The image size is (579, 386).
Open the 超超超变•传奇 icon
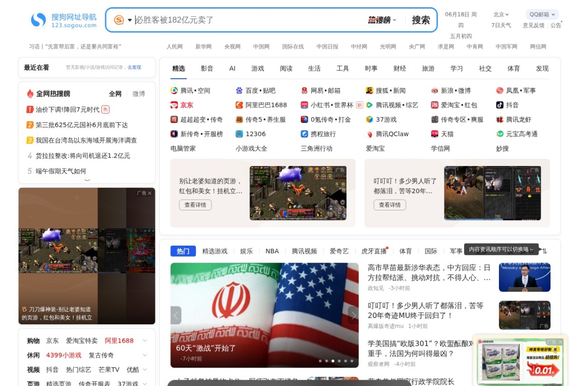(174, 119)
